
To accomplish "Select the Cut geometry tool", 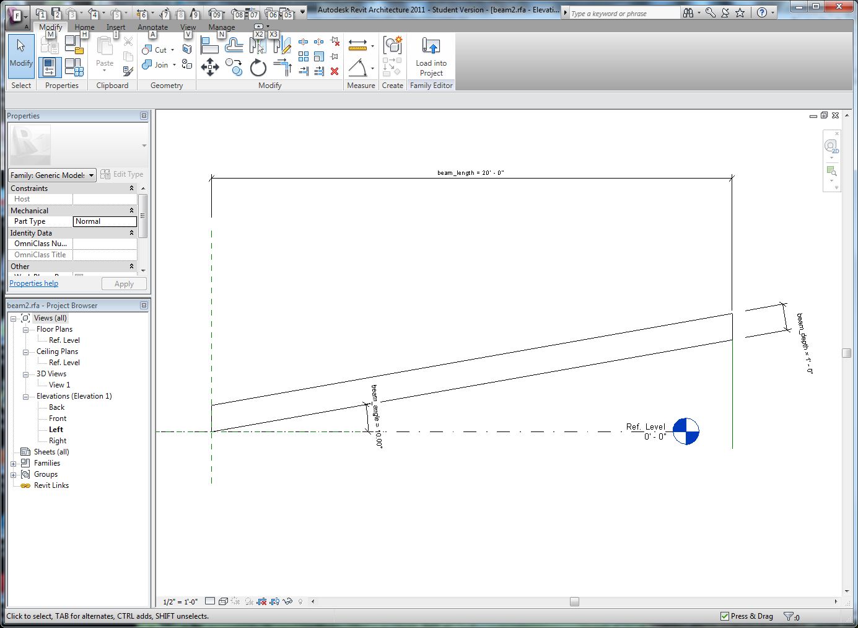I will [x=157, y=50].
